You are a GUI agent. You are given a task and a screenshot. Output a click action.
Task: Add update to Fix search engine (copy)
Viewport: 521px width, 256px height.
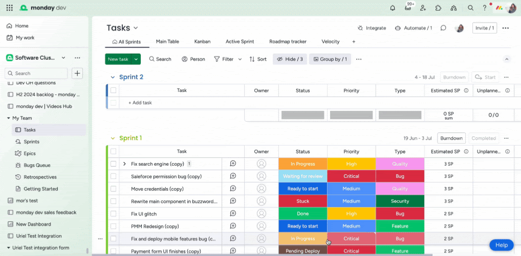point(233,164)
